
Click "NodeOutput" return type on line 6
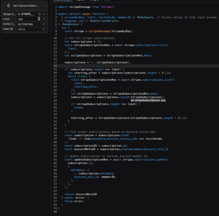(x=71, y=24)
